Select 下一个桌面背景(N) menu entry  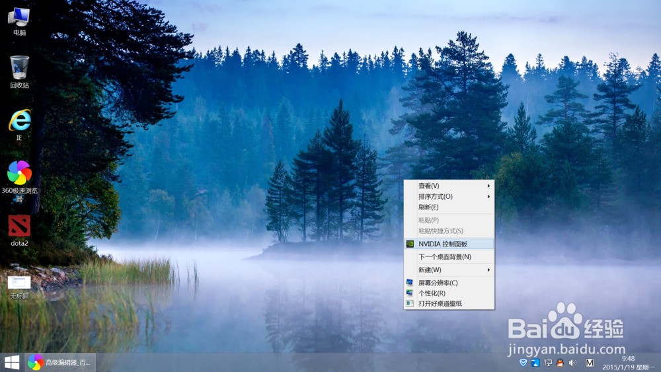[449, 256]
